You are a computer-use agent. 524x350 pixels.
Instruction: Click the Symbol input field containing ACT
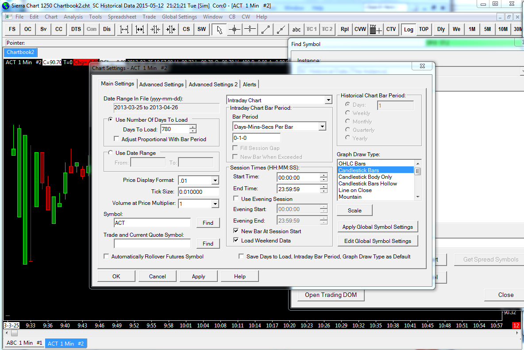click(x=152, y=223)
